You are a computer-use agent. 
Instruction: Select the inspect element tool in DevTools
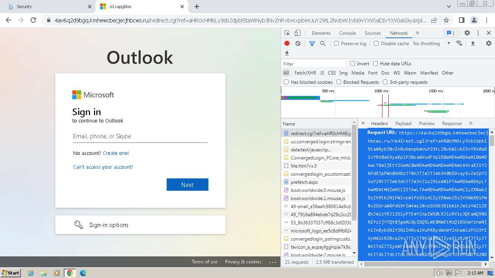tap(287, 33)
